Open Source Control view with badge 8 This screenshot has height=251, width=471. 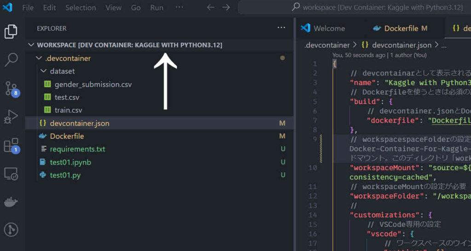[11, 88]
